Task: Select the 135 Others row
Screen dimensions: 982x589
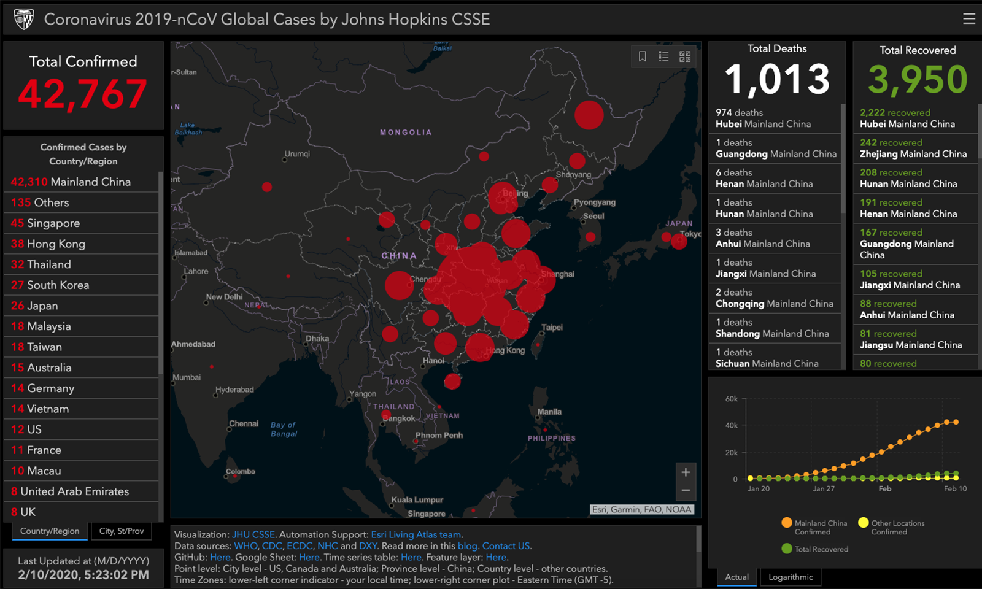Action: coord(81,202)
